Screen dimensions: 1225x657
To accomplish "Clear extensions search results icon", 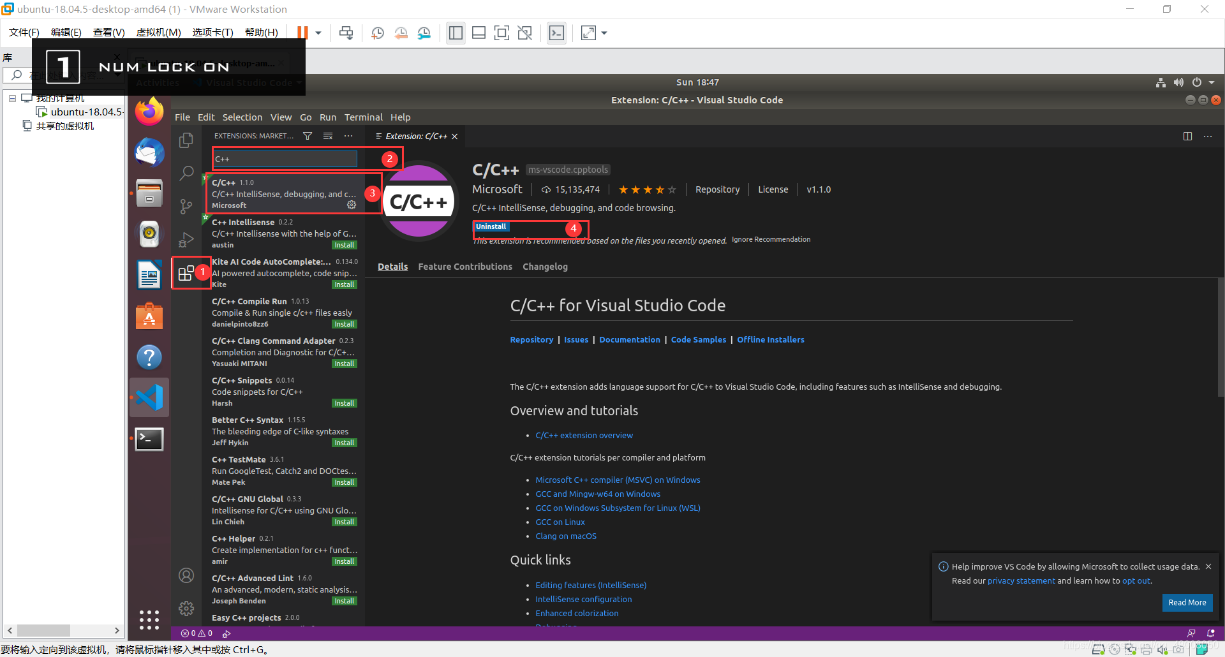I will pyautogui.click(x=328, y=136).
